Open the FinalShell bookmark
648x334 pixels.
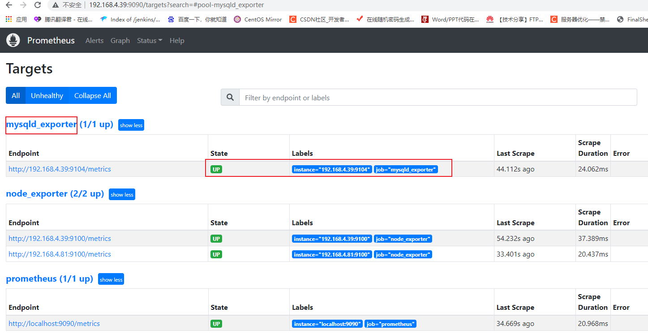click(632, 19)
